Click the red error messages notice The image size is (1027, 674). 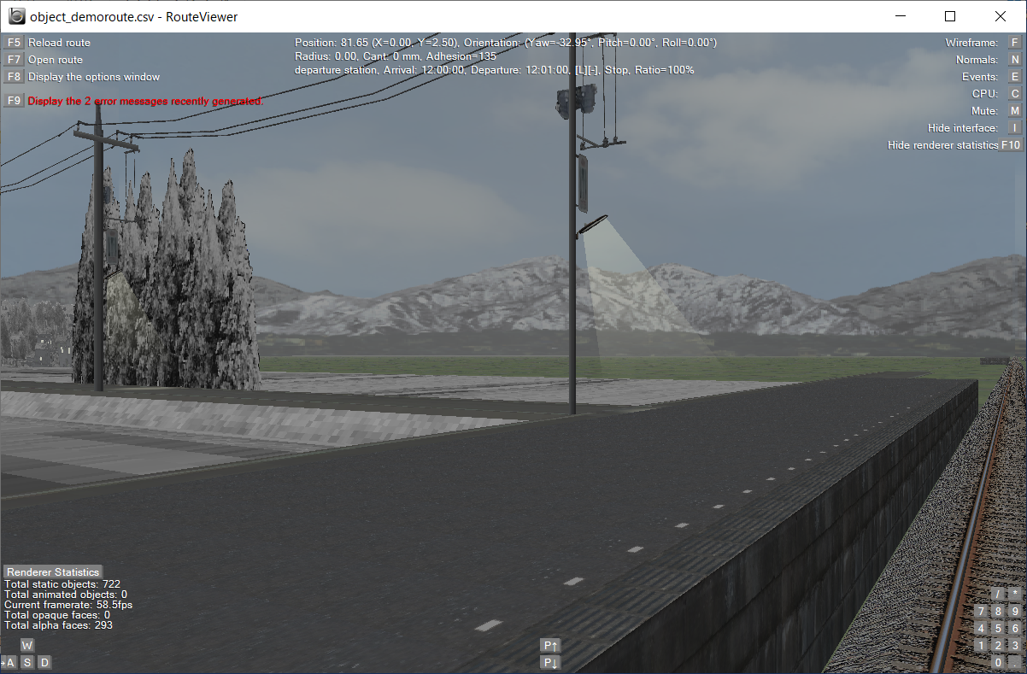145,100
